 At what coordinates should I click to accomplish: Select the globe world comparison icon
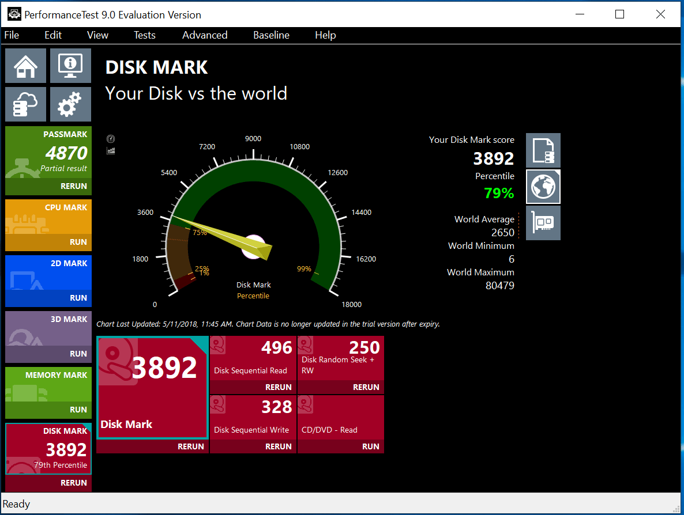coord(543,186)
